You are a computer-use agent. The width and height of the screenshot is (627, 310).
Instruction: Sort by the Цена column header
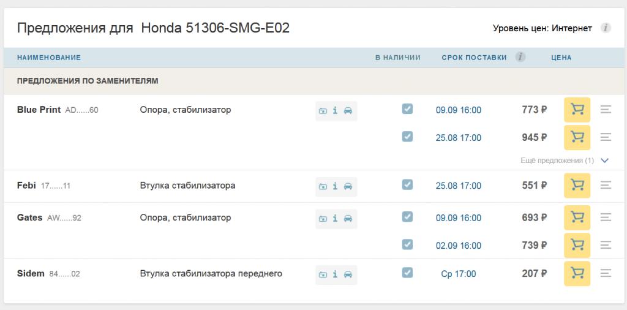point(561,58)
